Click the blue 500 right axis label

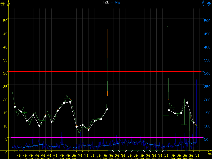[x=207, y=20]
